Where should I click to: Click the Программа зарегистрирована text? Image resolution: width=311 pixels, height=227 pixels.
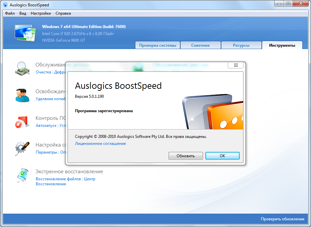[x=104, y=111]
